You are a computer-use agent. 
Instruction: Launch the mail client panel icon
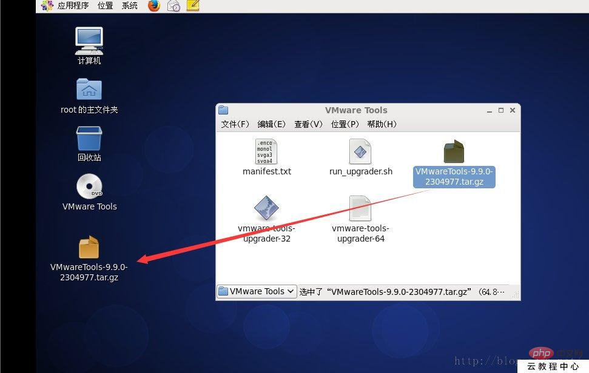(173, 5)
